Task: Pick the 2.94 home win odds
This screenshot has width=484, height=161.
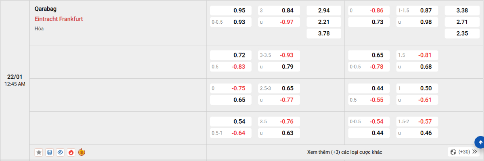Action: [324, 10]
